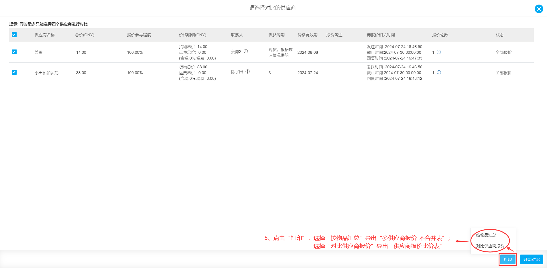Click the 报价备注 column header
This screenshot has height=268, width=547.
[334, 35]
